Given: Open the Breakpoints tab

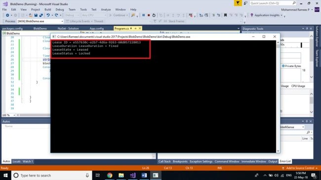Looking at the screenshot, I should 180,161.
